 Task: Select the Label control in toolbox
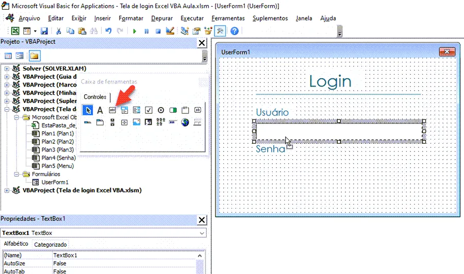[100, 110]
